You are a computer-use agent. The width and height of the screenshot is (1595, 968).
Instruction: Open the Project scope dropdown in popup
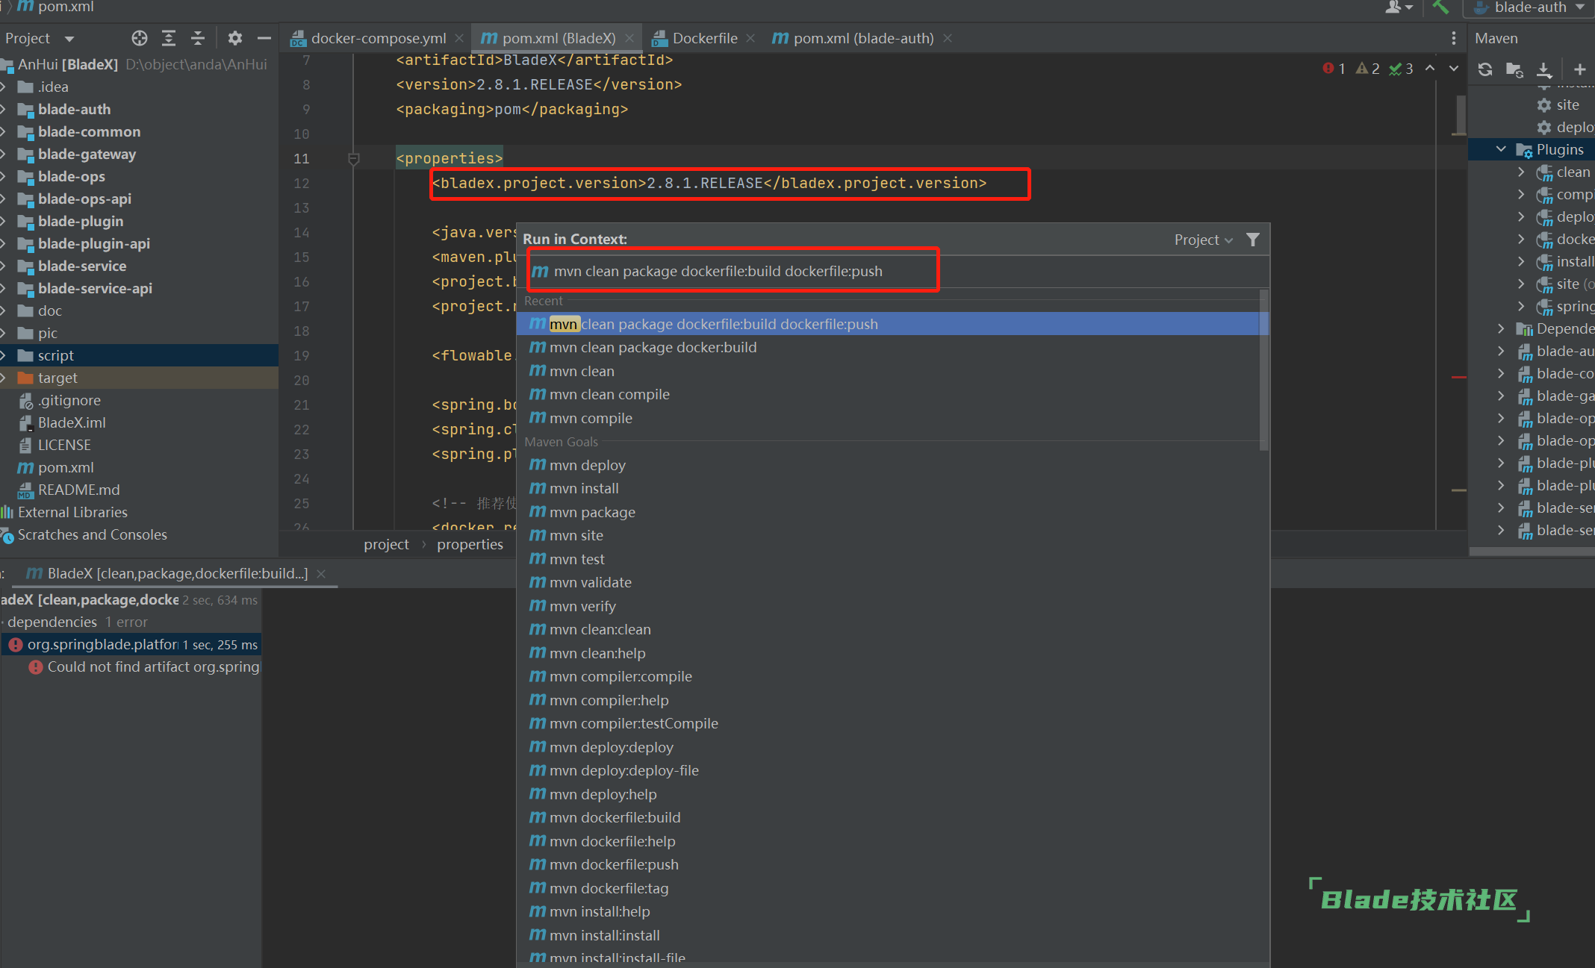coord(1203,240)
